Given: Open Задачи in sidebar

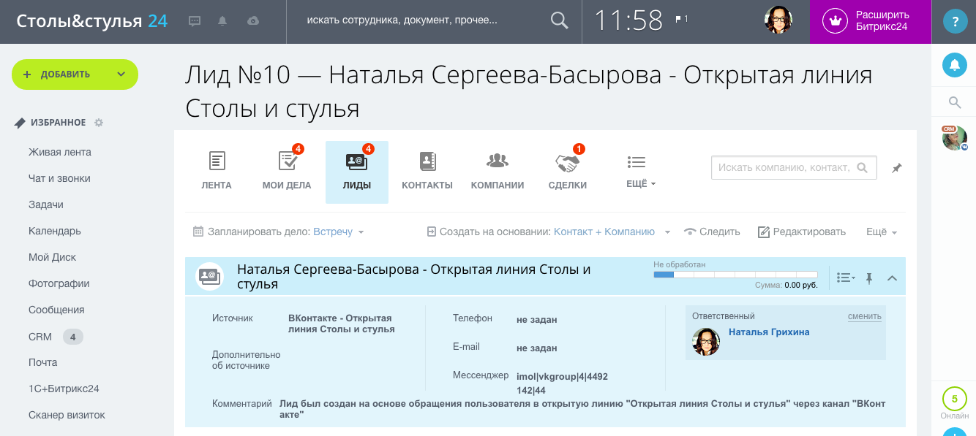Looking at the screenshot, I should pos(46,204).
